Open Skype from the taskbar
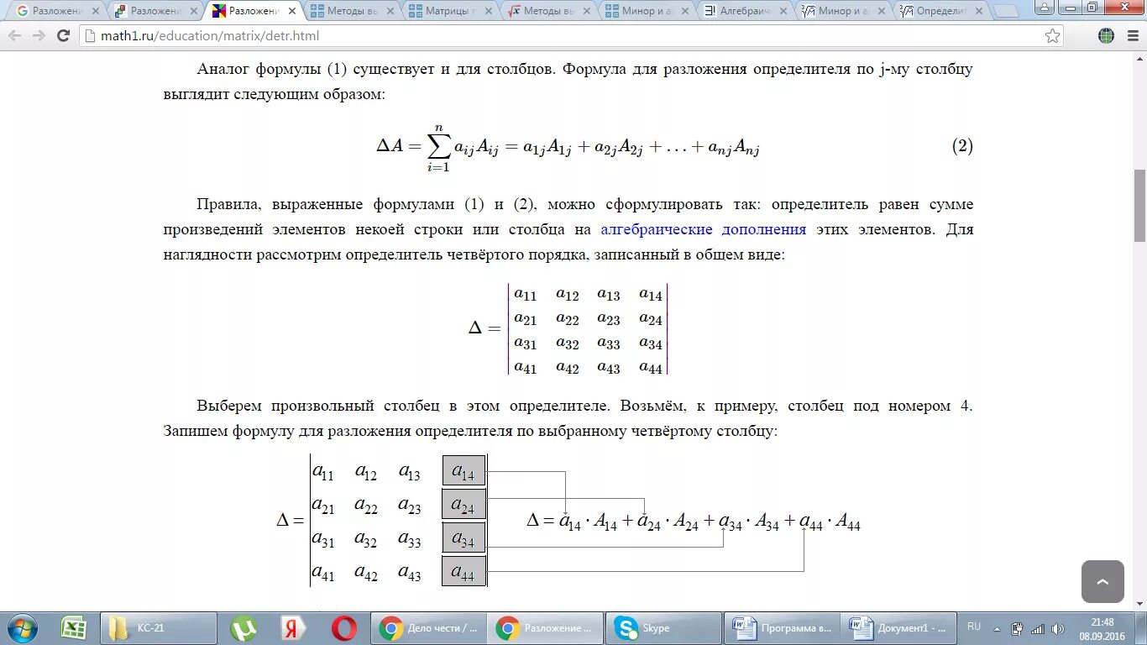The image size is (1147, 645). (x=663, y=628)
